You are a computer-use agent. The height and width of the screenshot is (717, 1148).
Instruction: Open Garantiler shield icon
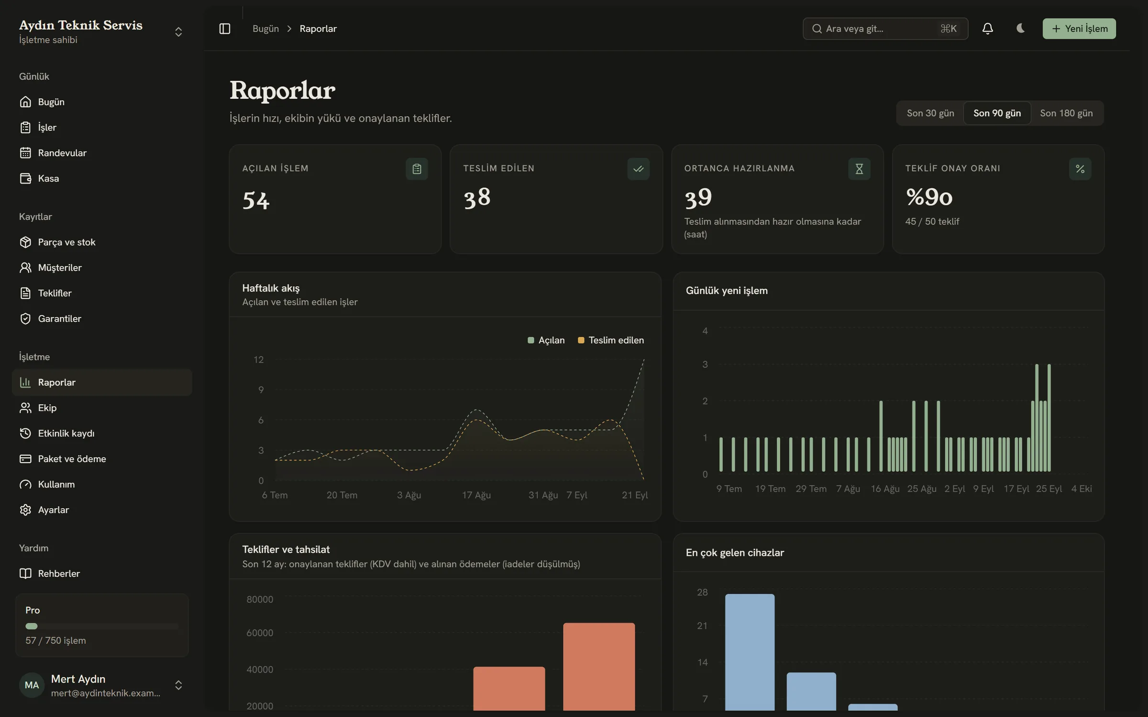pos(25,319)
